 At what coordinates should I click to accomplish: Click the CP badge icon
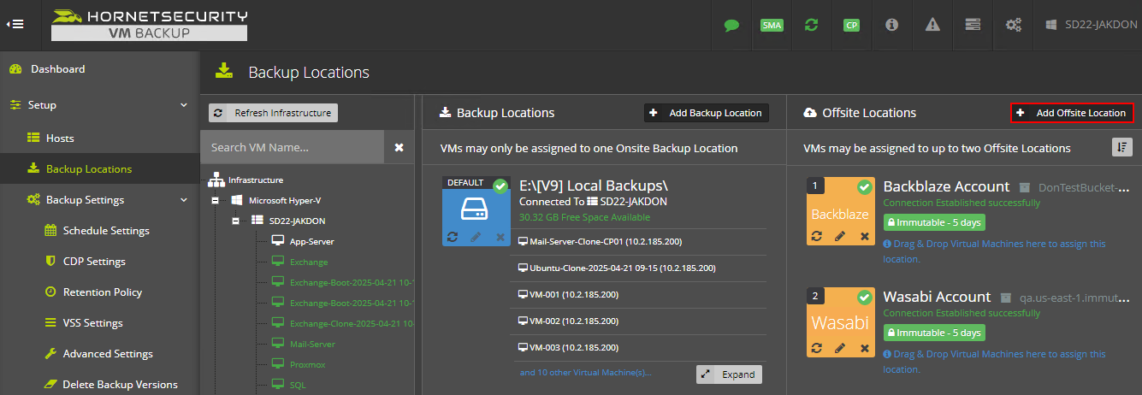click(x=851, y=25)
